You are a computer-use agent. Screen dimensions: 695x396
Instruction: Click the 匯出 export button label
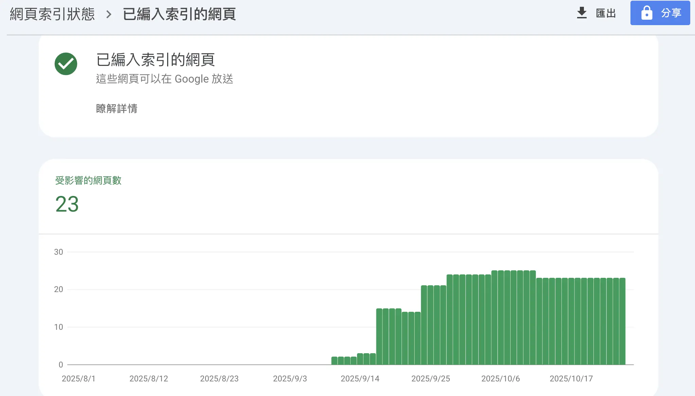(606, 13)
